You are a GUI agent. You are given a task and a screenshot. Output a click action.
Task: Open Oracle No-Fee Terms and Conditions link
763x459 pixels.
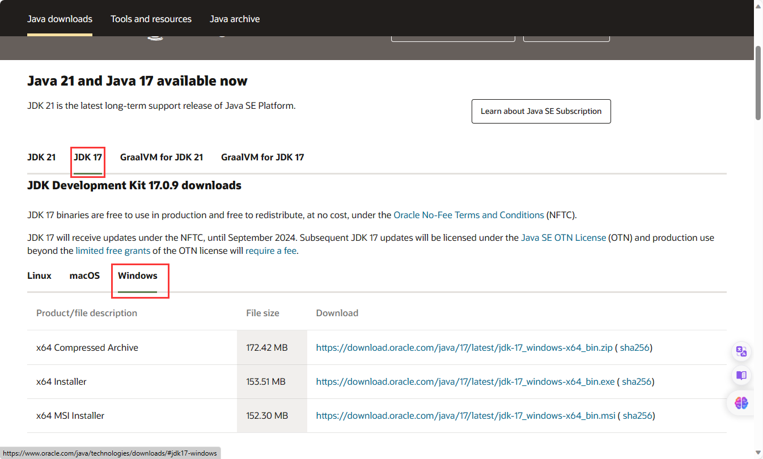469,215
